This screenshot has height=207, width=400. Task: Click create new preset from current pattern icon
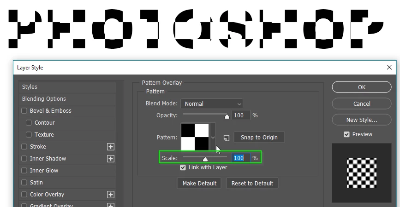click(x=227, y=138)
